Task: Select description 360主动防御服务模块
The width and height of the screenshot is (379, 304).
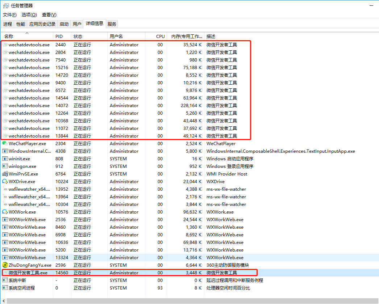Action: tap(228, 265)
